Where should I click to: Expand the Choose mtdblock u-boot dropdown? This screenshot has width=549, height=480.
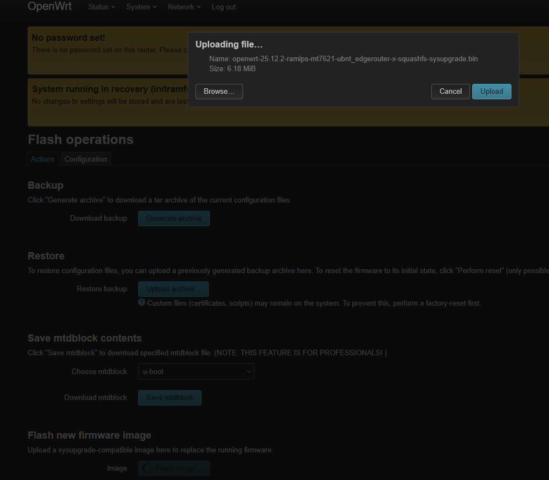[x=196, y=371]
